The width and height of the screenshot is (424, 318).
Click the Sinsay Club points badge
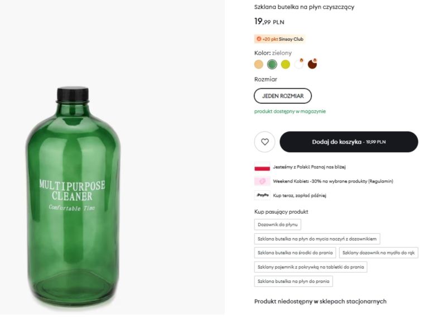280,39
